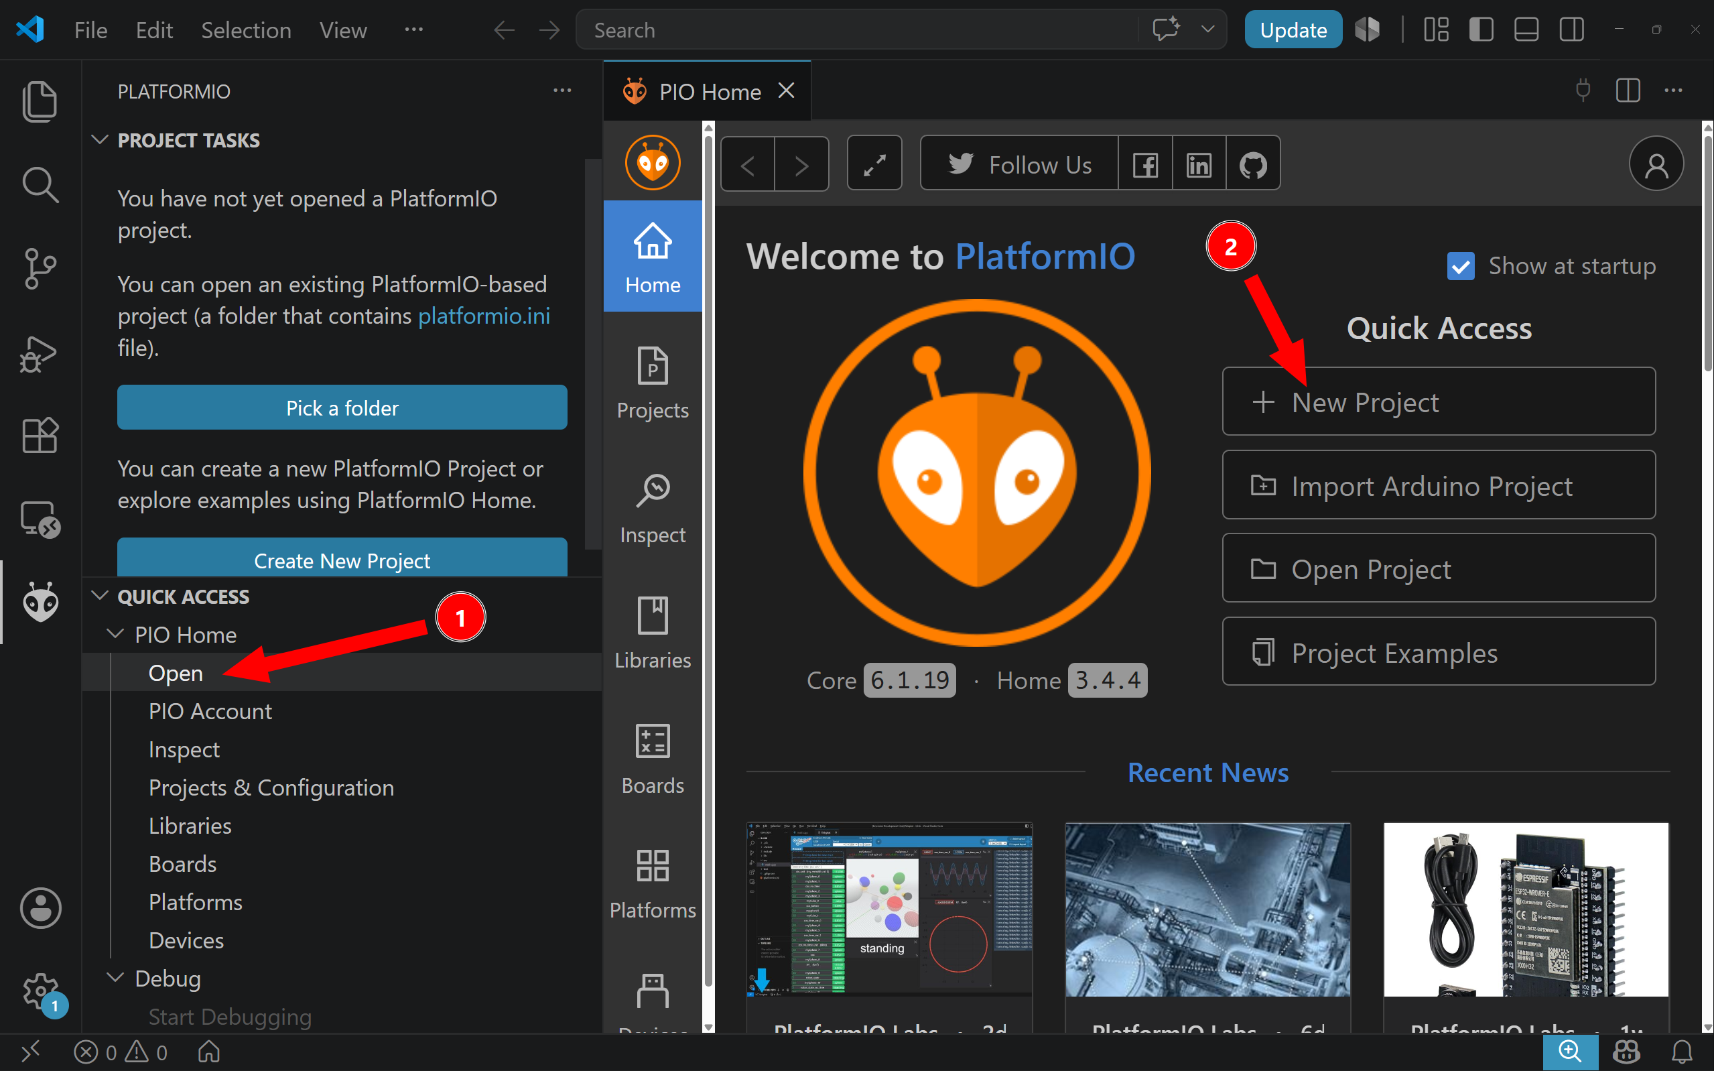Collapse the Debug tree node
1714x1071 pixels.
click(115, 977)
